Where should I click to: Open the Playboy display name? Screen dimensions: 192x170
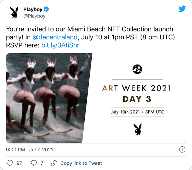coord(33,9)
